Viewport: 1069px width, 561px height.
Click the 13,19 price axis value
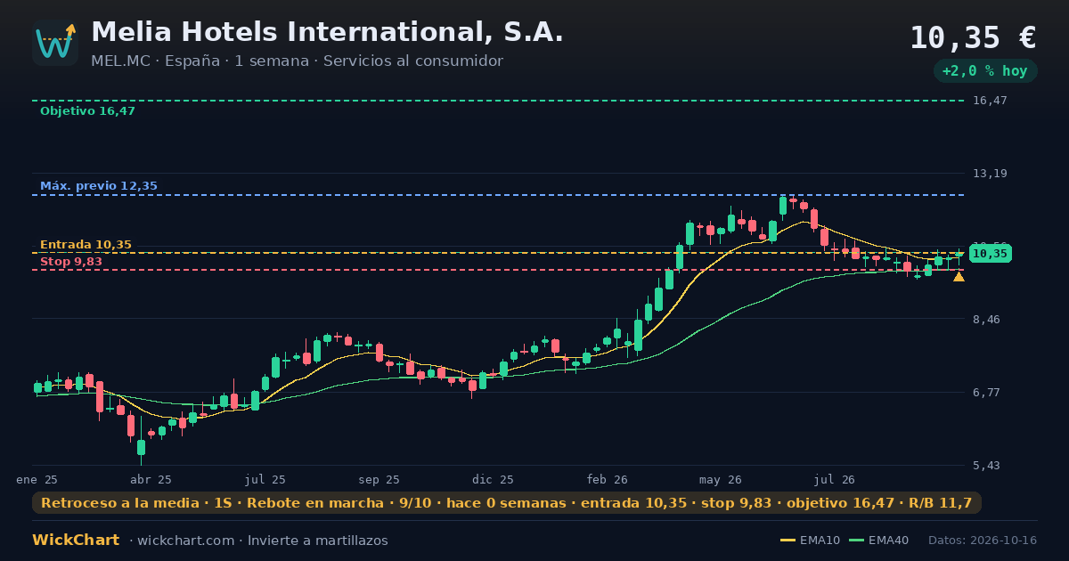[x=990, y=174]
